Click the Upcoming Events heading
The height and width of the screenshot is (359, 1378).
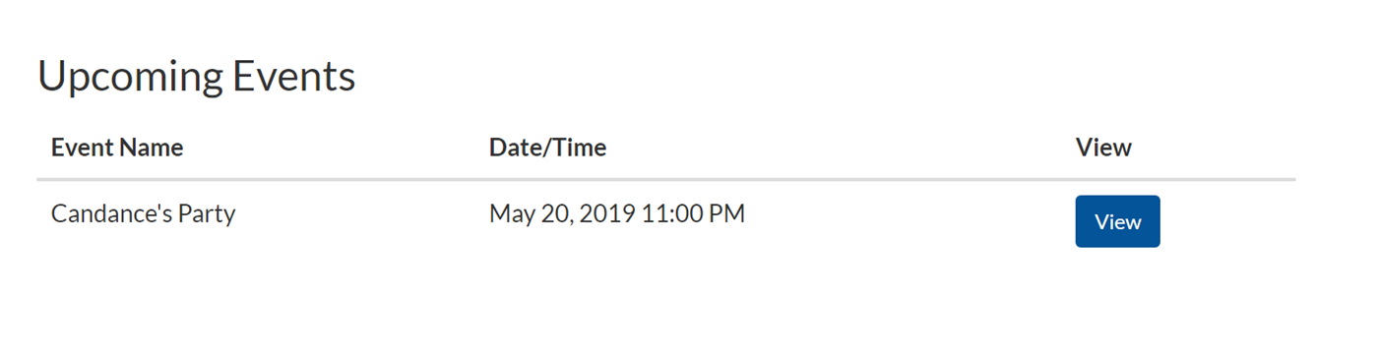click(197, 77)
